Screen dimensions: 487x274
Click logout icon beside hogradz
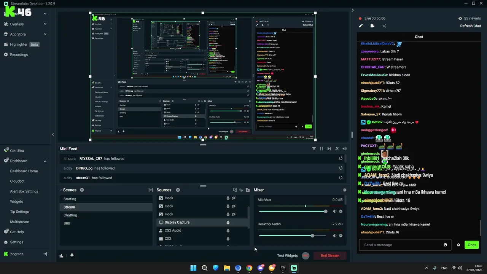45,254
